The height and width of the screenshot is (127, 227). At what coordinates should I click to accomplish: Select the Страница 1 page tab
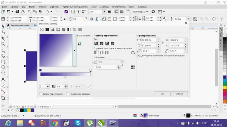tap(45, 107)
